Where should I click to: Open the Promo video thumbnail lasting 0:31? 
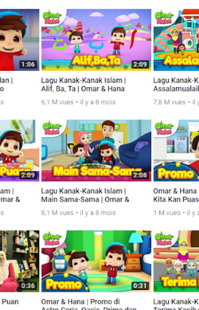point(96,261)
